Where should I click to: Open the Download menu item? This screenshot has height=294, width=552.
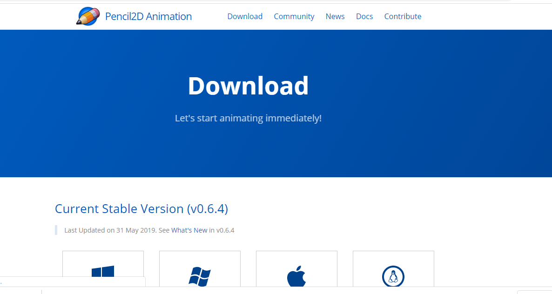point(245,17)
